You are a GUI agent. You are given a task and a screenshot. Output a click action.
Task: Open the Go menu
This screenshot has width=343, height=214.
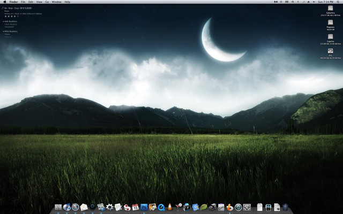coord(47,2)
